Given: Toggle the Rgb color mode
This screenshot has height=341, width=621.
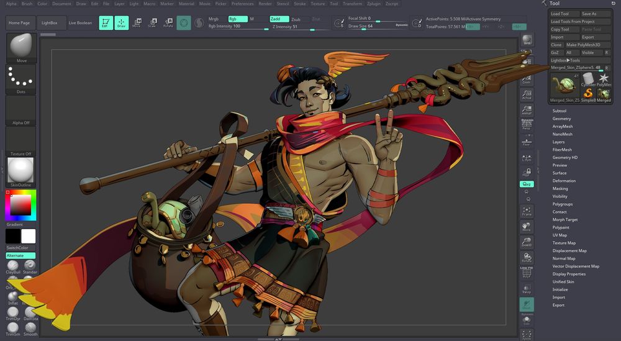Looking at the screenshot, I should [238, 19].
